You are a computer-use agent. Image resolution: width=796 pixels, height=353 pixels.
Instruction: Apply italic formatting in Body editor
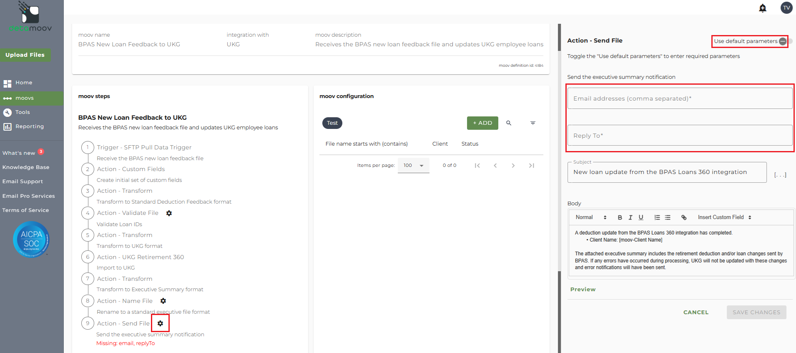point(630,217)
